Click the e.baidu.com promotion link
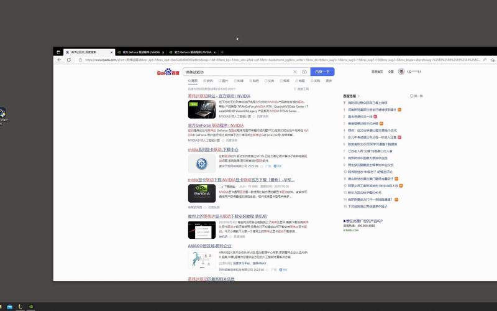Viewport: 497px width, 311px height. coord(351,230)
